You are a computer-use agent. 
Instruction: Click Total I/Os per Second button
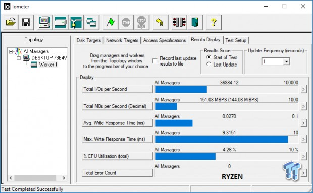click(x=117, y=89)
